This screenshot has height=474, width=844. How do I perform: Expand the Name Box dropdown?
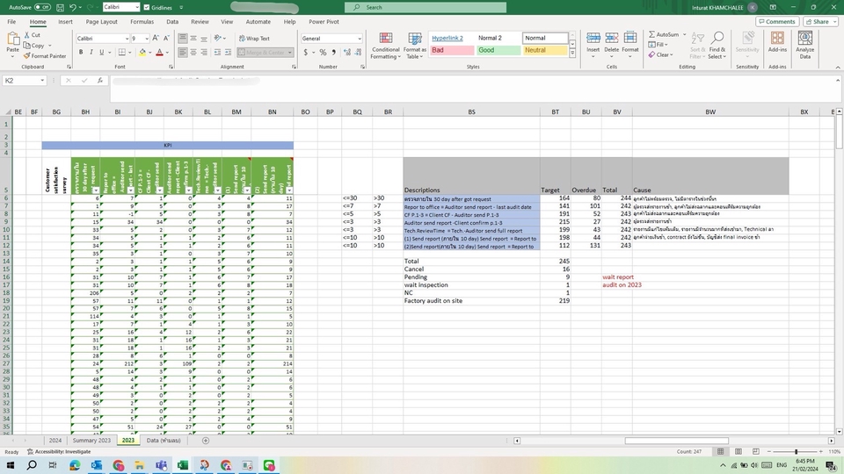pyautogui.click(x=42, y=81)
